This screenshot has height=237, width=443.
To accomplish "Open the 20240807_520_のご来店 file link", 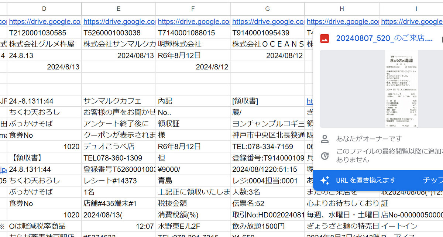I will (x=384, y=38).
